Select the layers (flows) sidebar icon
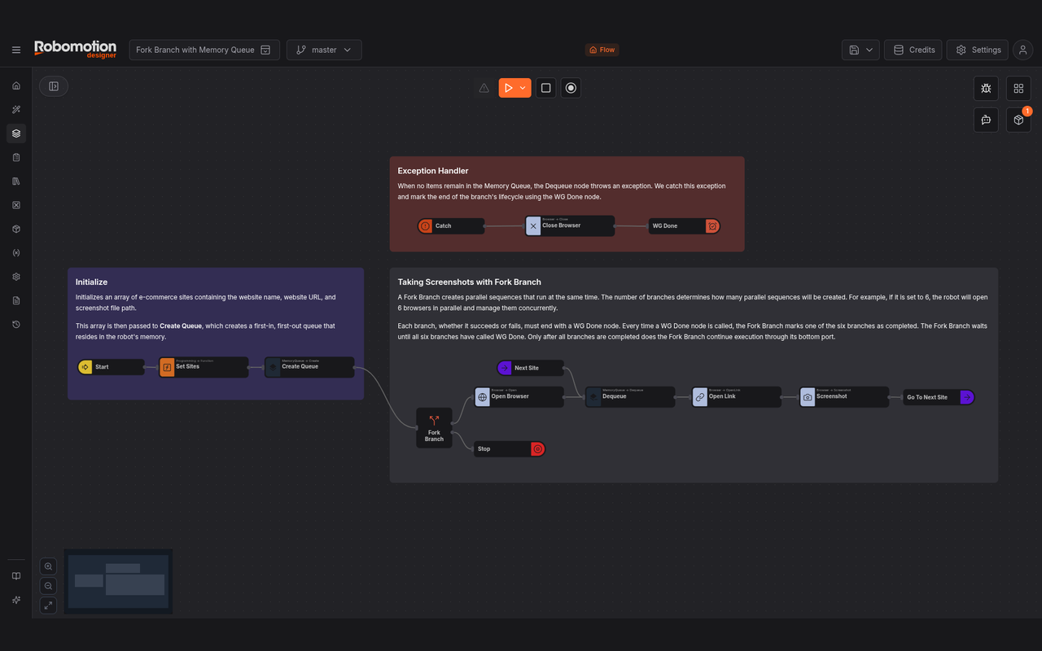The image size is (1042, 651). click(x=16, y=133)
